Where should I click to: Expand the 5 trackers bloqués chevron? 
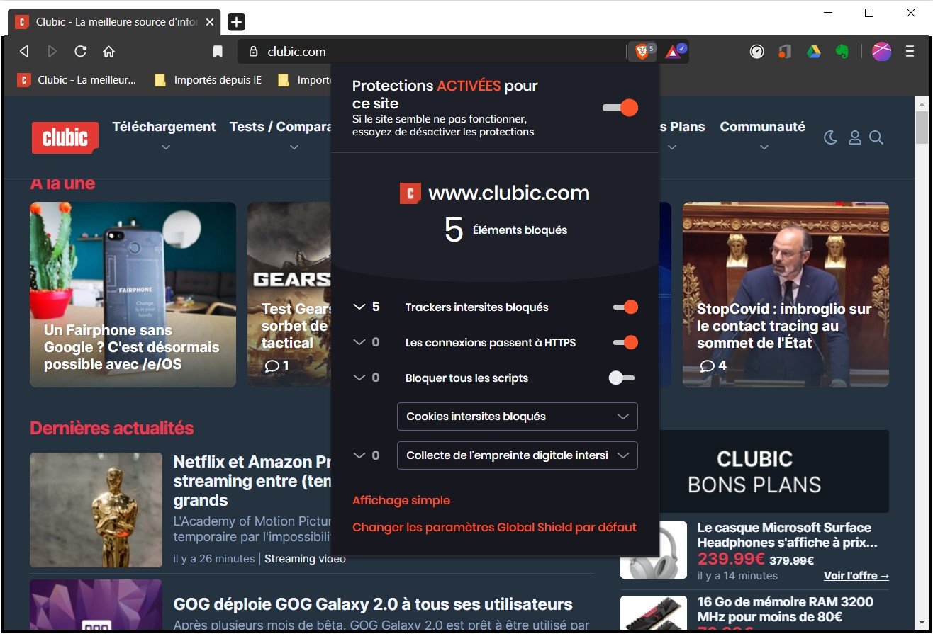click(x=359, y=307)
